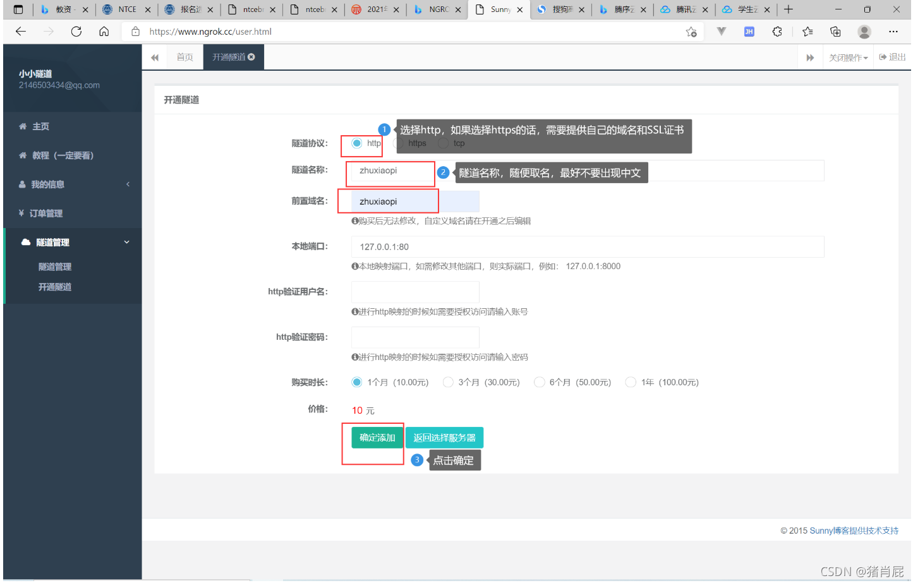Click the browser address bar URL

click(x=210, y=32)
